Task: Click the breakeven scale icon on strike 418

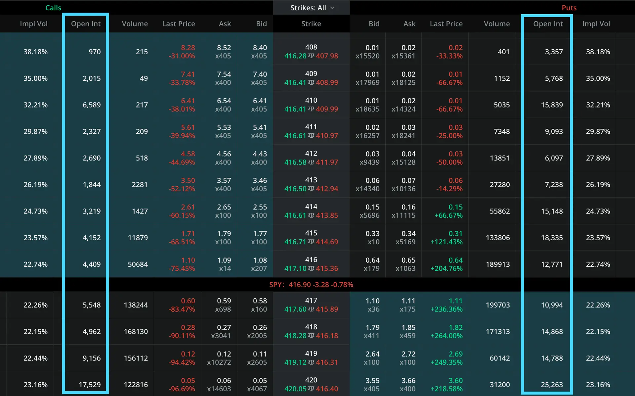Action: click(x=311, y=336)
